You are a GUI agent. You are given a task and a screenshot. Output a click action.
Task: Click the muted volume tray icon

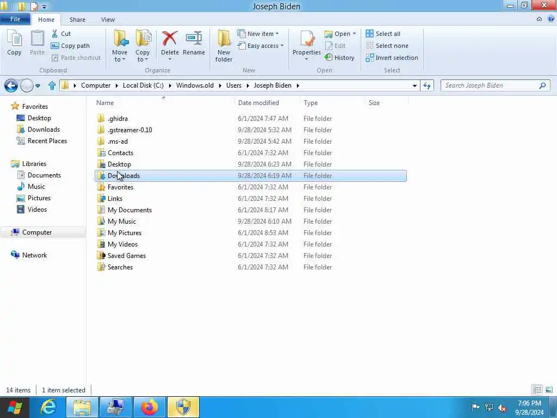point(502,408)
